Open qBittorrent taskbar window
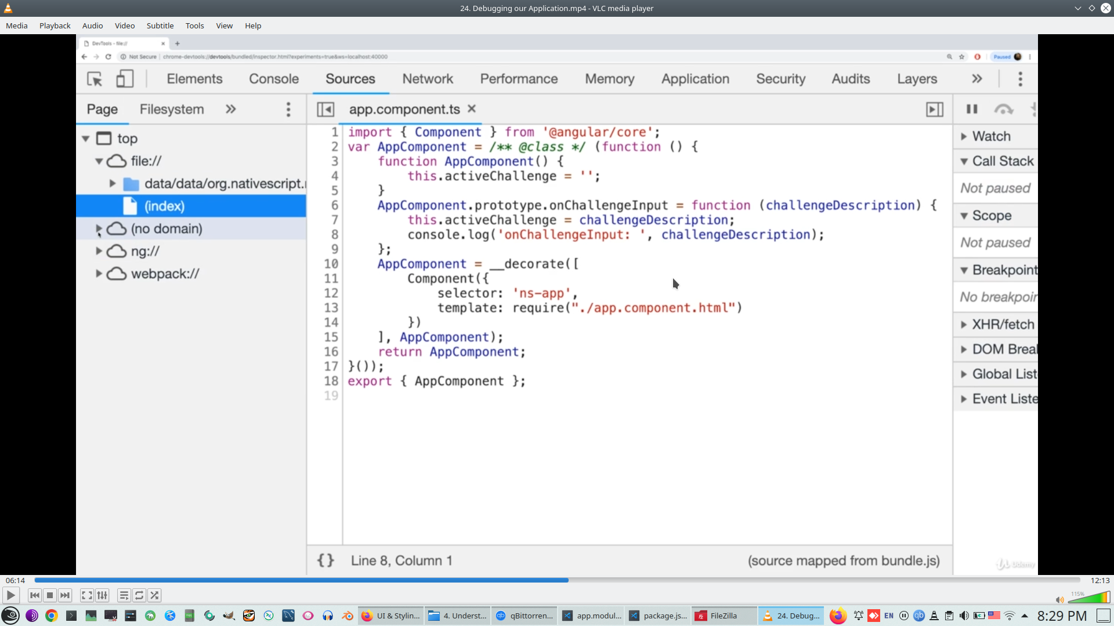This screenshot has height=626, width=1114. coord(525,616)
